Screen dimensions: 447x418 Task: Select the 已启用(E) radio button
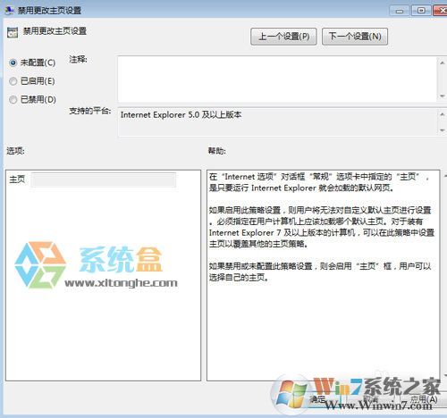click(x=13, y=81)
